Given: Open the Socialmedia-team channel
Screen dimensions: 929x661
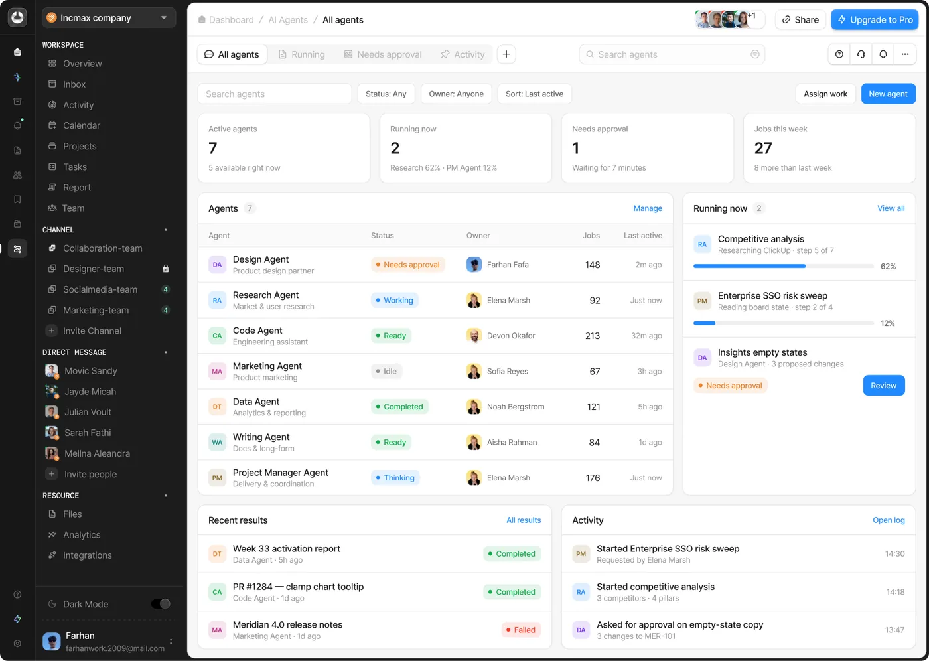Looking at the screenshot, I should (x=100, y=289).
